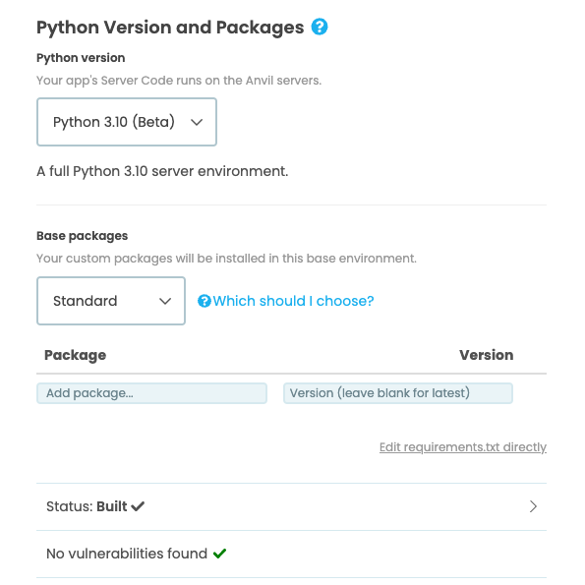Click the chevron arrow in Standard selector

tap(165, 301)
